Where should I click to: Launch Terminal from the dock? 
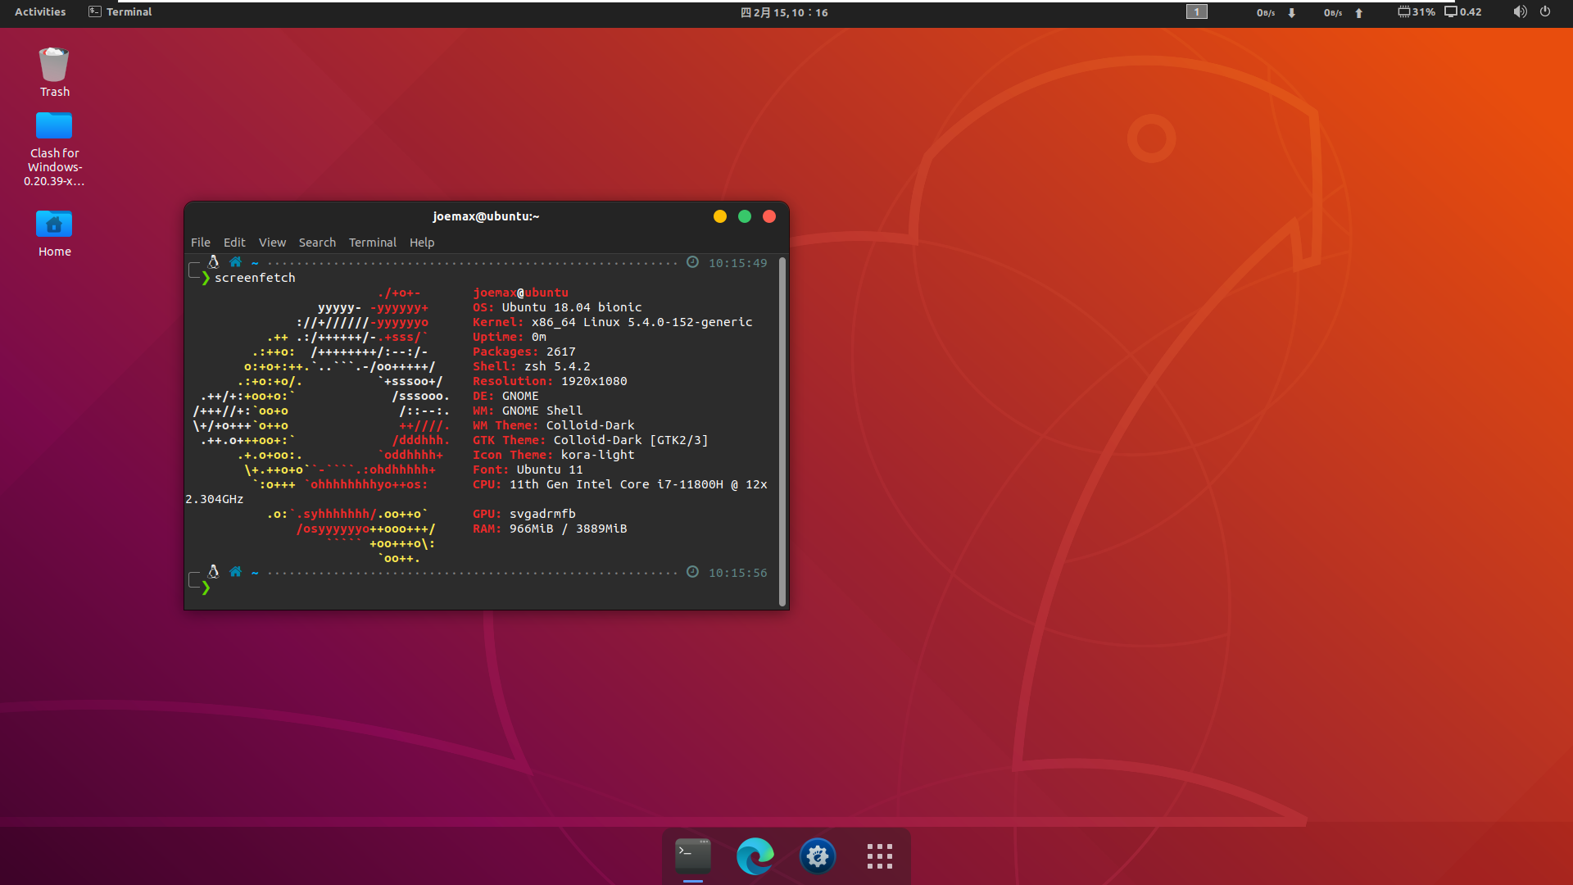coord(693,856)
